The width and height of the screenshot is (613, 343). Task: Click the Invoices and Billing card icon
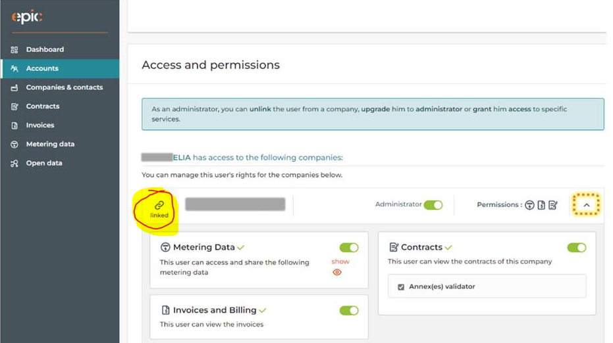[x=166, y=310]
